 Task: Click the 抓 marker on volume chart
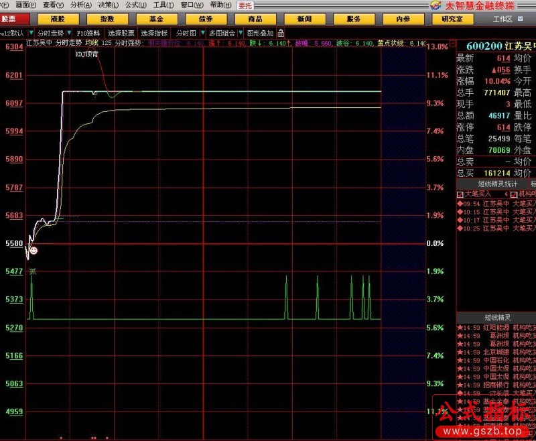tap(32, 271)
